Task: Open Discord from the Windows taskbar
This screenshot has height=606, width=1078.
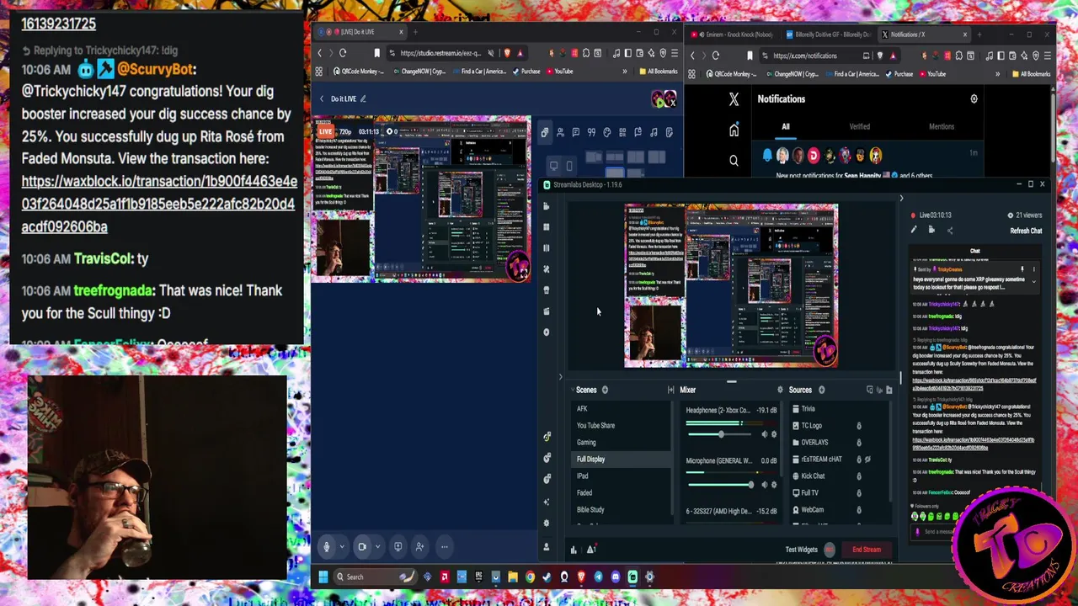Action: click(x=615, y=577)
